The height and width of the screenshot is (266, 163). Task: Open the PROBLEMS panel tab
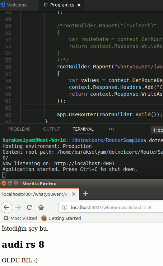(19, 129)
